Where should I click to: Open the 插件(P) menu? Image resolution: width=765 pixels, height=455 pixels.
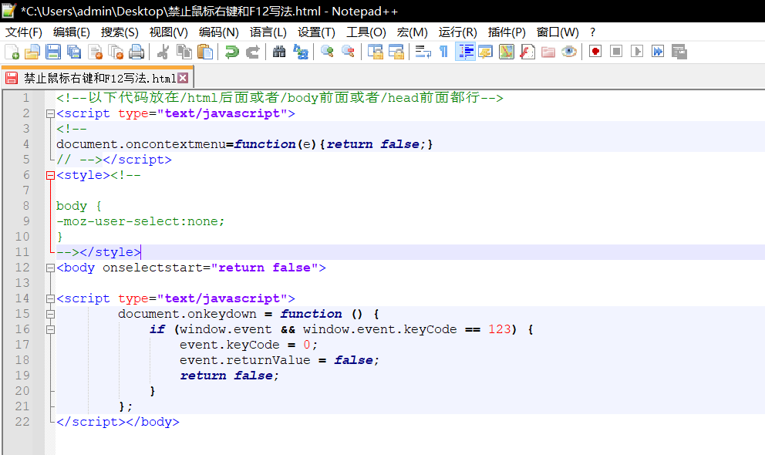507,32
